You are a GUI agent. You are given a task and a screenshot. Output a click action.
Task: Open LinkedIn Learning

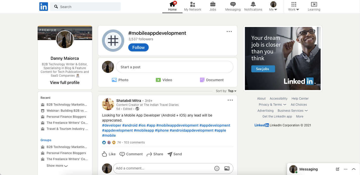coord(314,6)
